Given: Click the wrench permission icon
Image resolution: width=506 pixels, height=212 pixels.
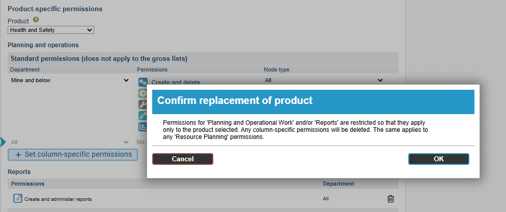Looking at the screenshot, I should (x=143, y=104).
